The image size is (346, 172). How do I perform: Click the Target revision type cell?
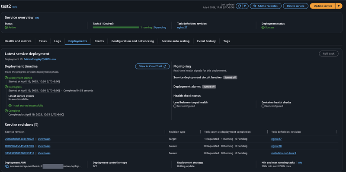point(173,139)
